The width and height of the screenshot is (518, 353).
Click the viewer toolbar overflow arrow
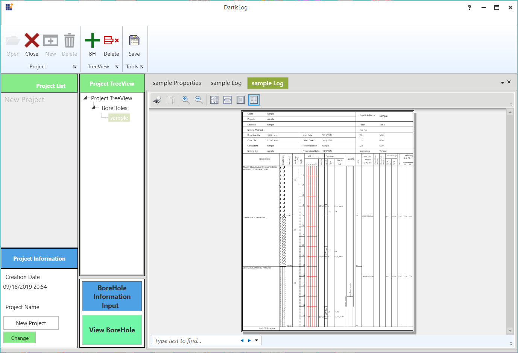[511, 105]
